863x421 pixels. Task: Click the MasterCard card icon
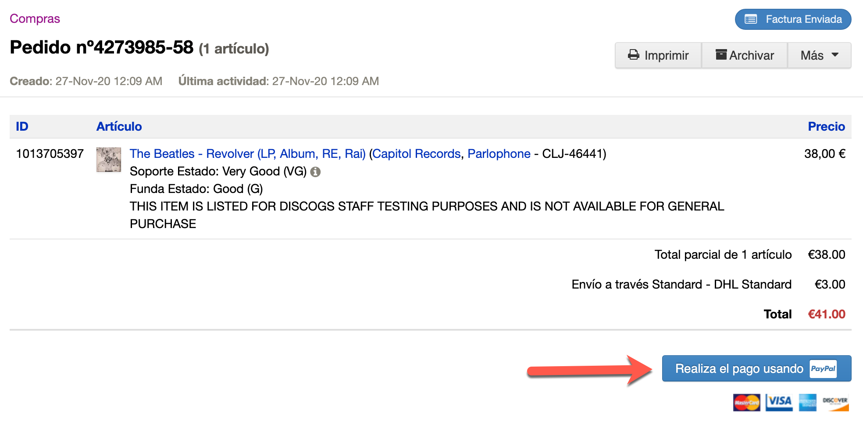click(x=746, y=402)
